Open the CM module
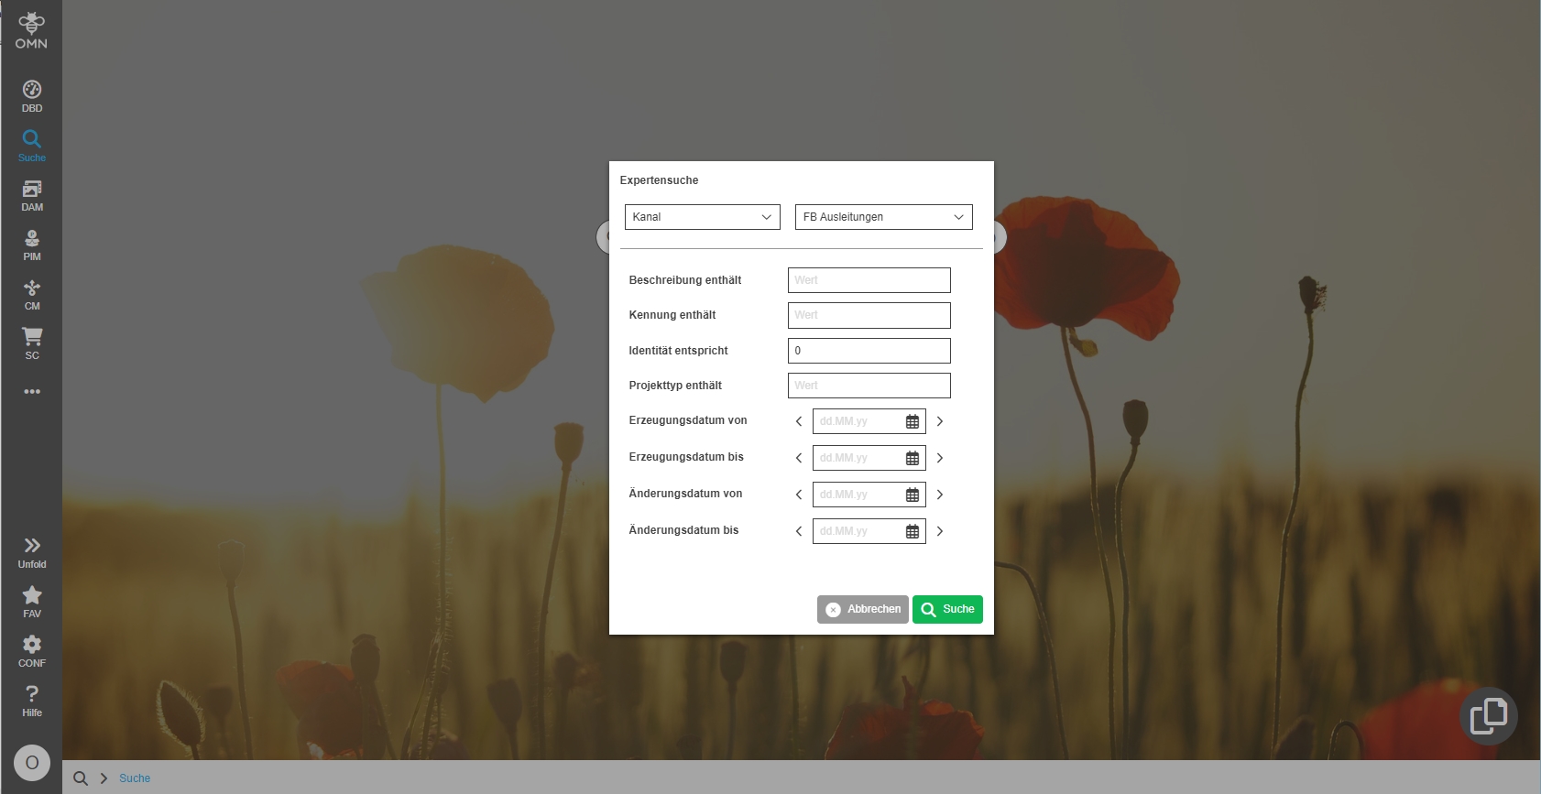The height and width of the screenshot is (794, 1541). tap(32, 294)
